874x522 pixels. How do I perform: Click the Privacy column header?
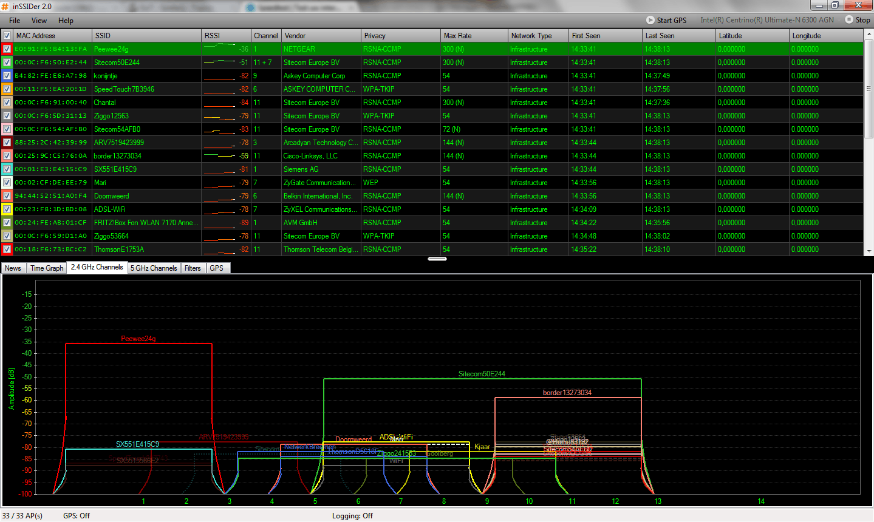(401, 36)
